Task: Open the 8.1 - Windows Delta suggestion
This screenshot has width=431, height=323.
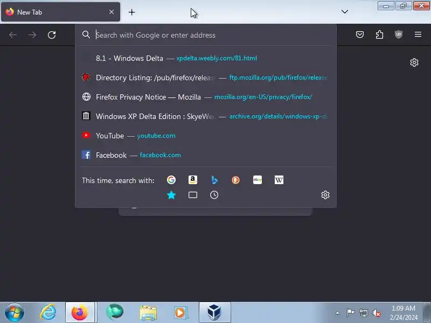Action: tap(206, 58)
